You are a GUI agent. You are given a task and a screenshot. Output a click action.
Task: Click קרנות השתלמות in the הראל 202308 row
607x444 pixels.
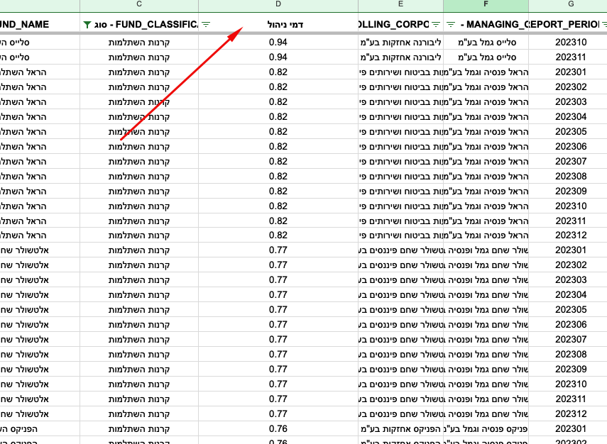pyautogui.click(x=139, y=177)
